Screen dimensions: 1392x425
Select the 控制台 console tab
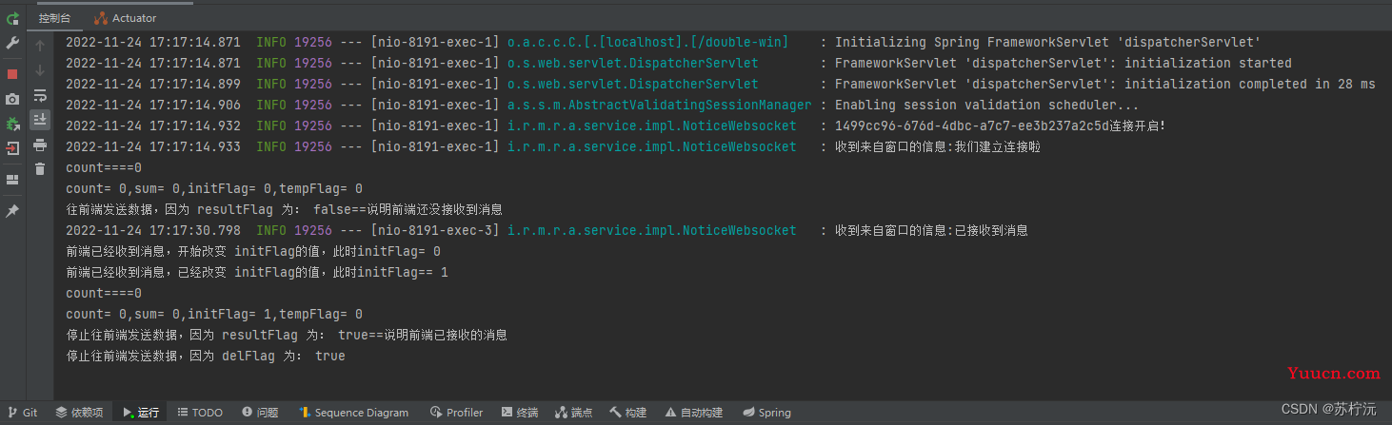(x=54, y=18)
